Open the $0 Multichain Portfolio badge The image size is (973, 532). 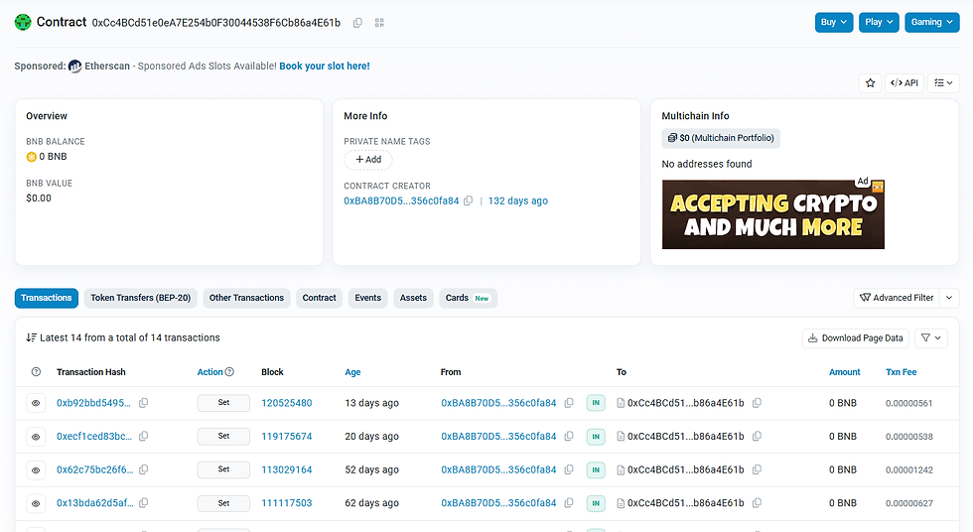coord(721,138)
